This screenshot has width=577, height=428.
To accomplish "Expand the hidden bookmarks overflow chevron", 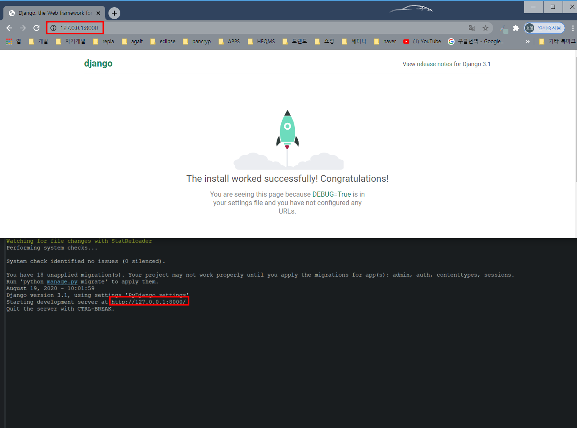I will click(527, 42).
